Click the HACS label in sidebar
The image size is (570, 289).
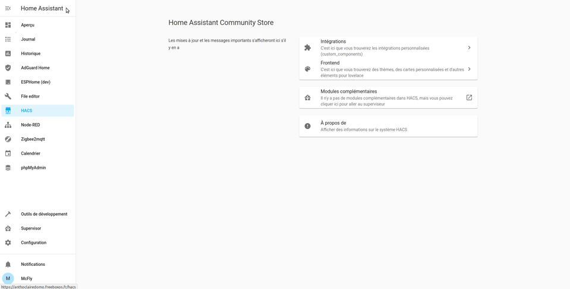click(27, 111)
